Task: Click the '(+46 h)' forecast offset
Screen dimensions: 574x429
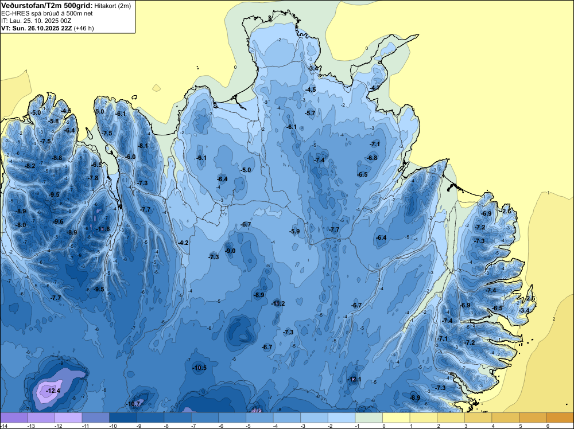Action: pyautogui.click(x=84, y=28)
